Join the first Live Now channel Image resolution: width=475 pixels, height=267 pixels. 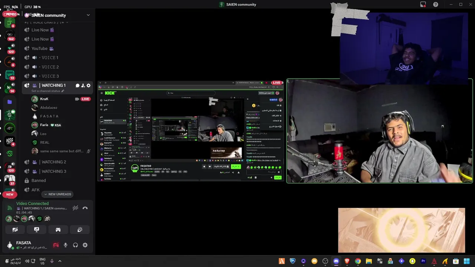pos(57,30)
